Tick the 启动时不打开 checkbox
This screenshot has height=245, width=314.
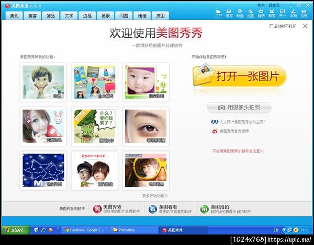coord(271,26)
